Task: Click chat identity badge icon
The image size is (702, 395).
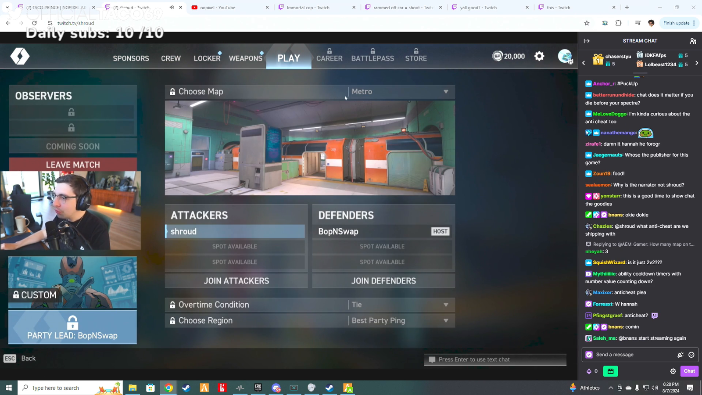Action: [x=589, y=355]
